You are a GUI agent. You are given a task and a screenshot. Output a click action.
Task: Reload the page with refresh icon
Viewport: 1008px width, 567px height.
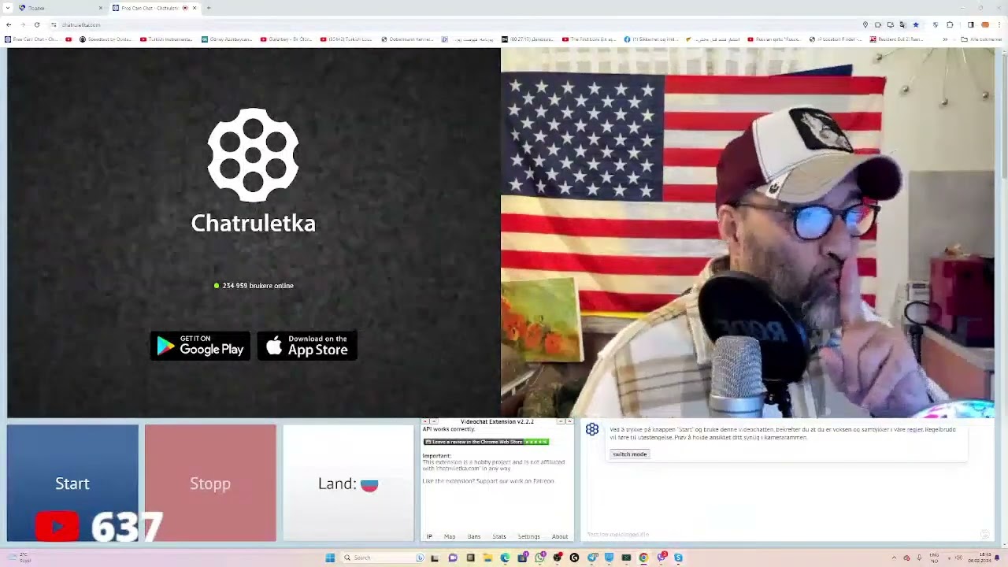[x=36, y=24]
